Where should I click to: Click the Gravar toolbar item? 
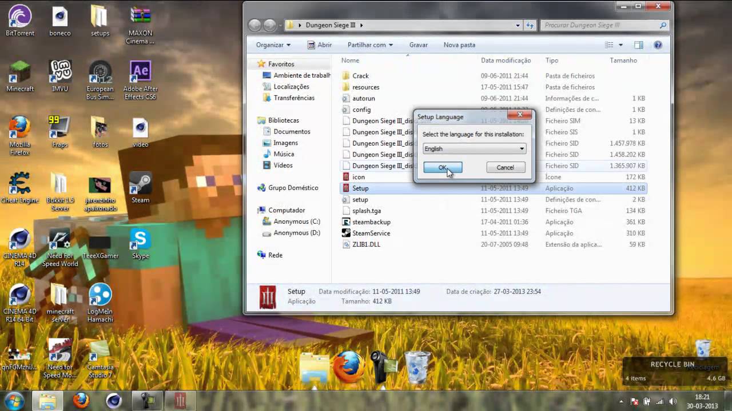[x=418, y=45]
